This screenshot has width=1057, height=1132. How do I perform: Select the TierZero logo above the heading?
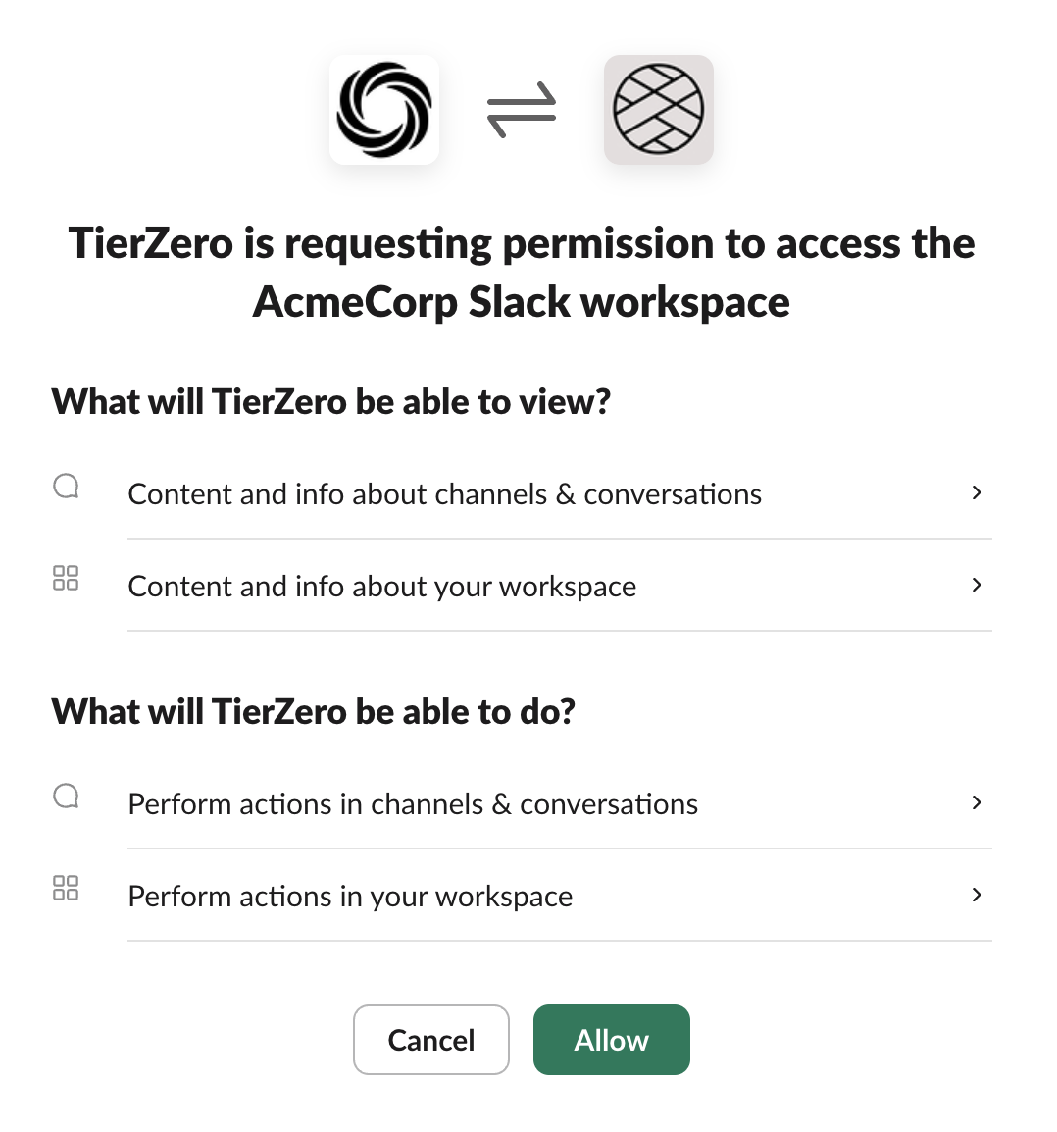pyautogui.click(x=384, y=109)
